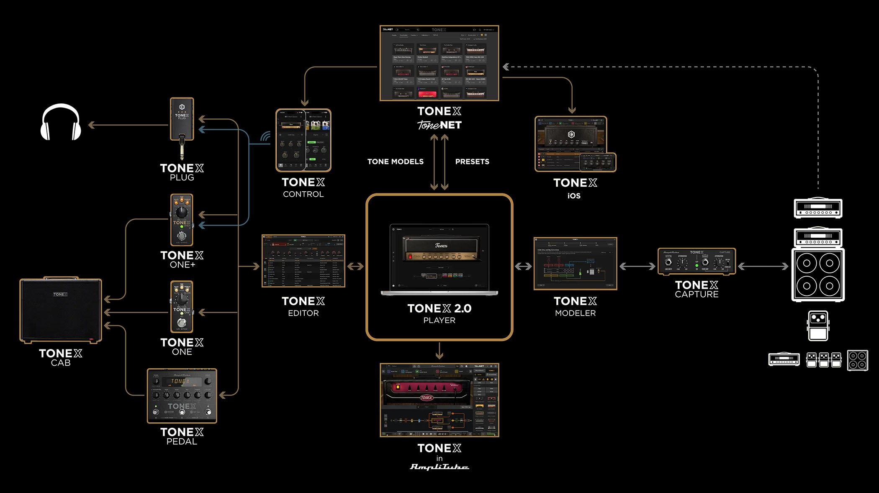Click the orange display on the TONEX Pedal
The image size is (879, 493).
[x=182, y=381]
